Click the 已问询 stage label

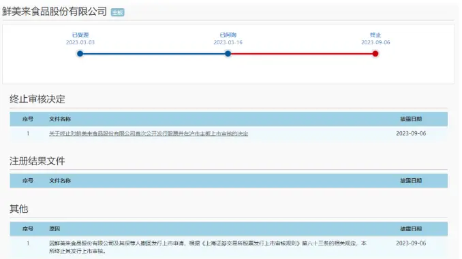228,35
